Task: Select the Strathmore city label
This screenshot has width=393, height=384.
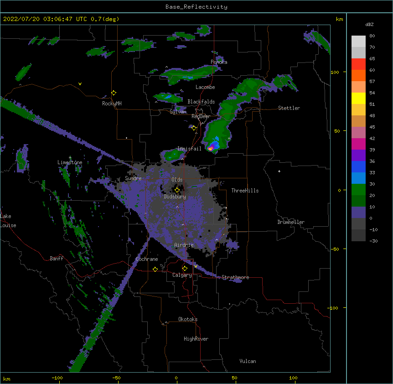Action: (235, 277)
